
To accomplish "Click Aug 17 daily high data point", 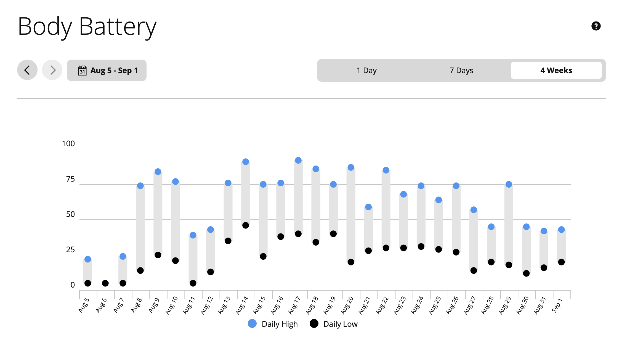I will (298, 160).
